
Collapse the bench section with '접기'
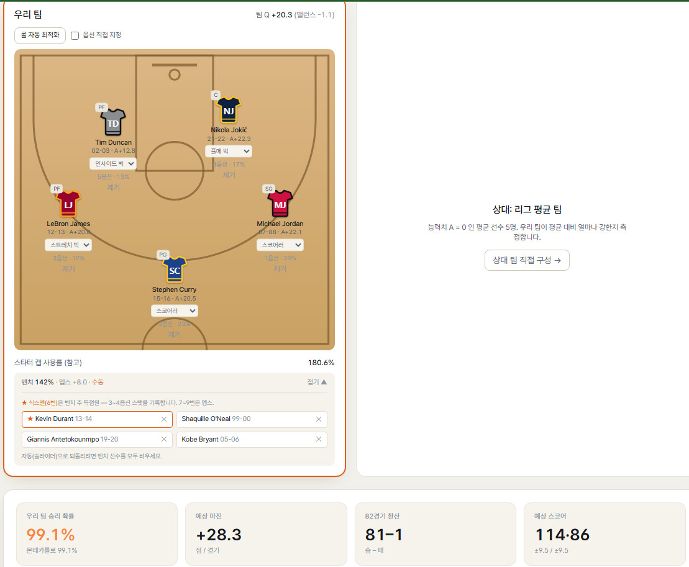(317, 382)
